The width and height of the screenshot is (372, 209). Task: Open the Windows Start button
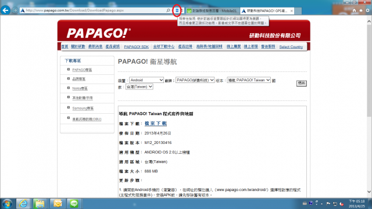tap(7, 204)
